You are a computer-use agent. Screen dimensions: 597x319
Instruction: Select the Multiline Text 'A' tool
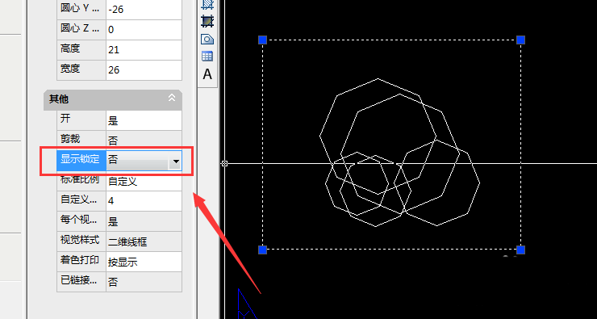(x=207, y=74)
